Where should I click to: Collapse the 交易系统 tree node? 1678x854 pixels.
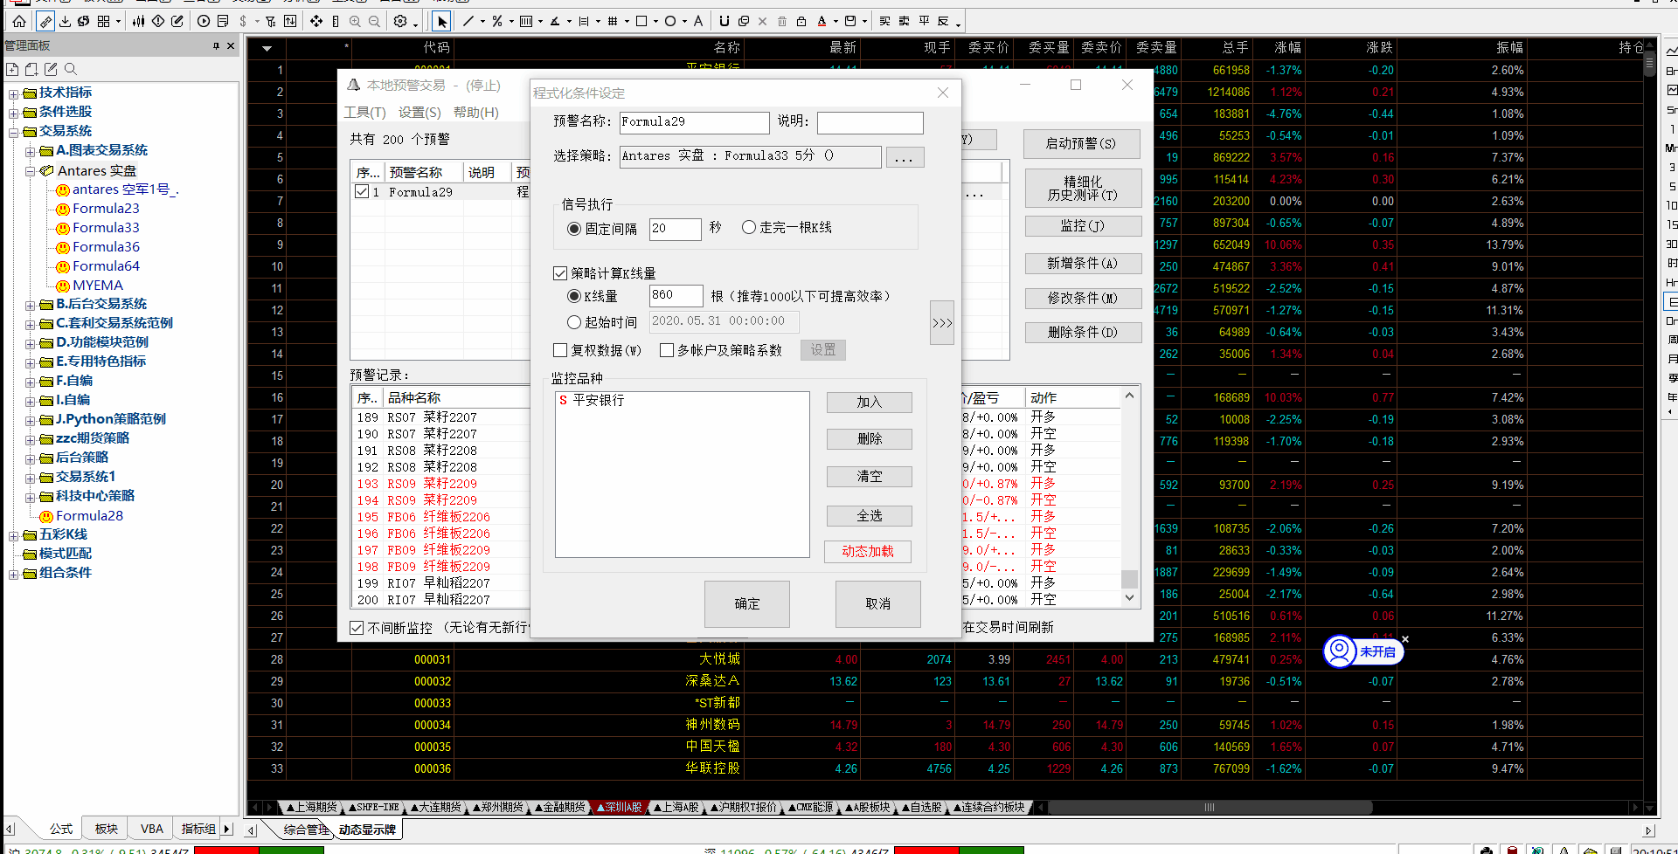[13, 133]
